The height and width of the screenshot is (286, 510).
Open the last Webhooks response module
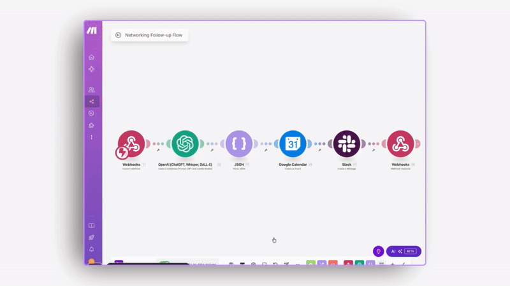click(400, 144)
